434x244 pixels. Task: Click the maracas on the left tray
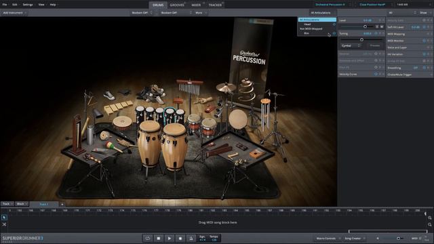pos(113,146)
